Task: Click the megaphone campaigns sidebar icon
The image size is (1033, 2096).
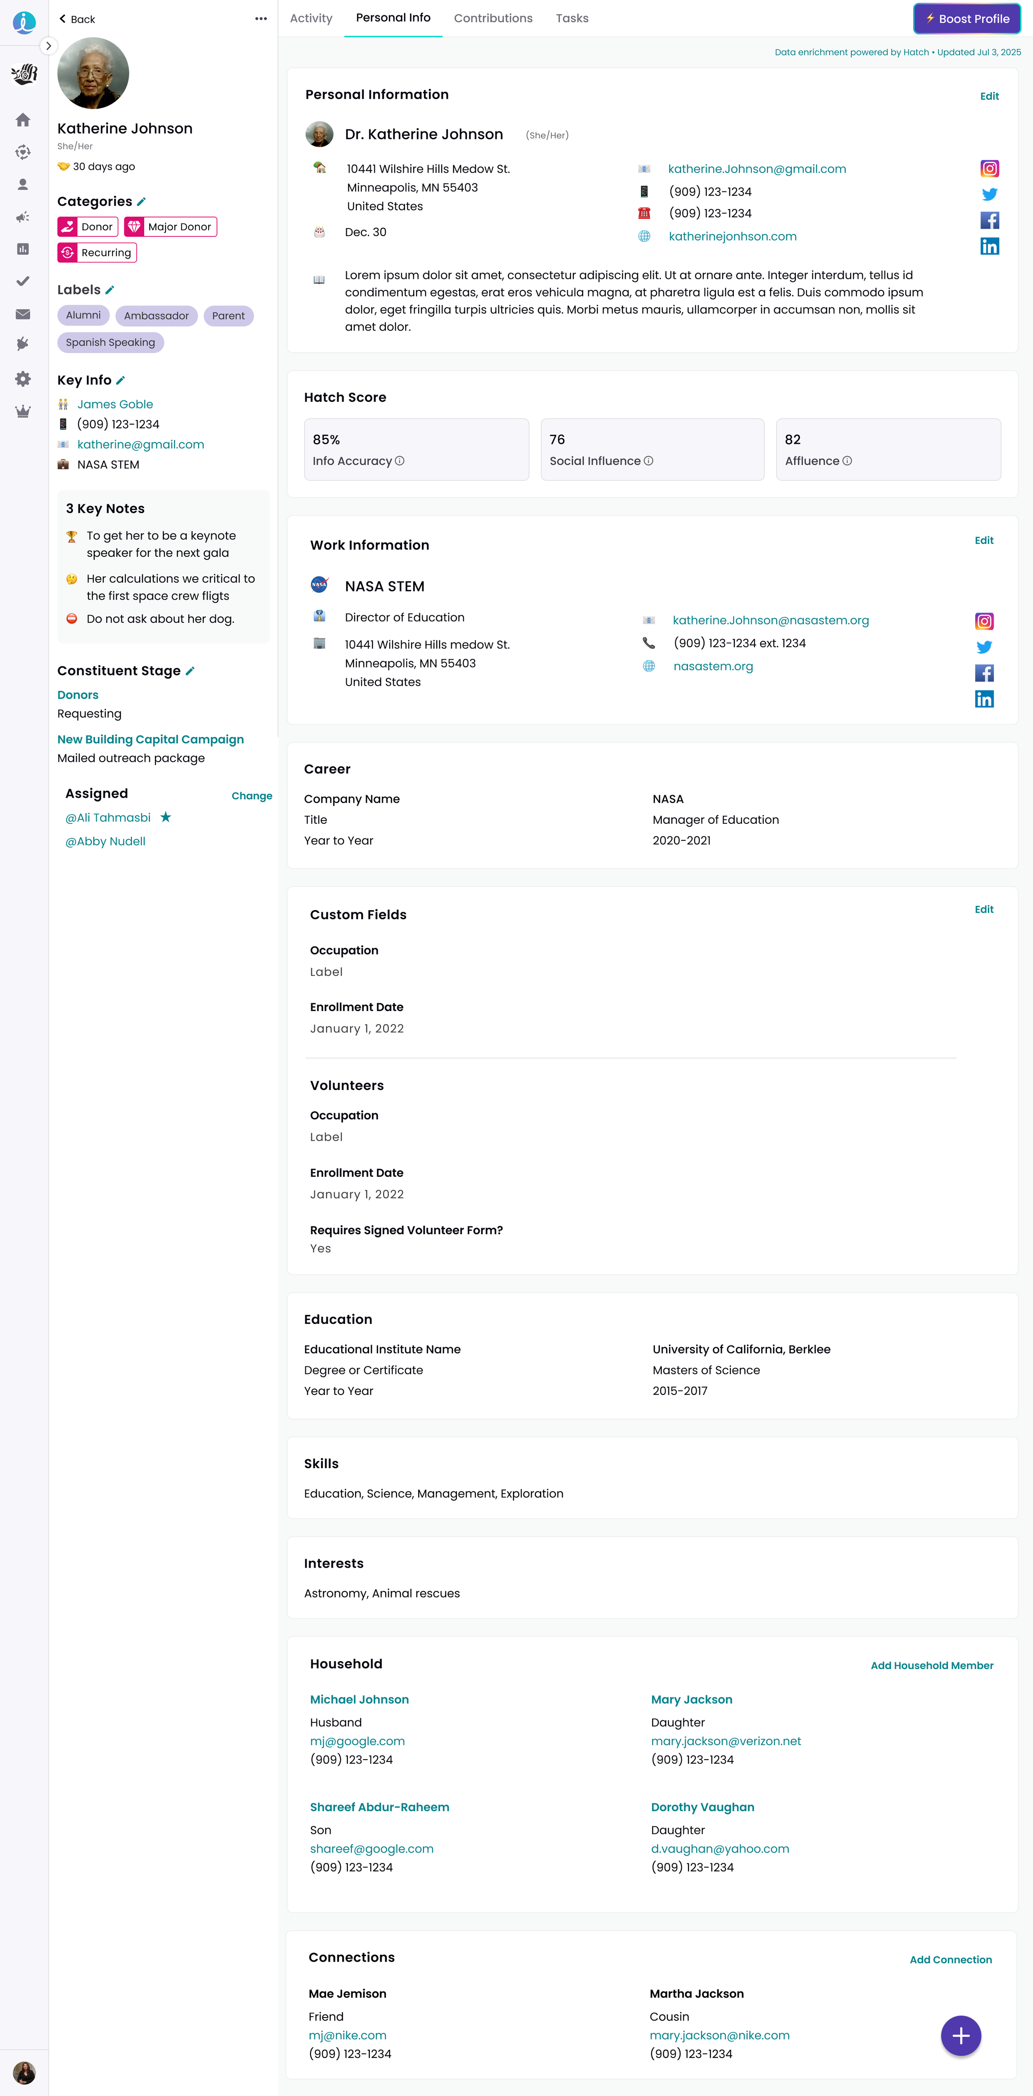Action: pos(23,217)
